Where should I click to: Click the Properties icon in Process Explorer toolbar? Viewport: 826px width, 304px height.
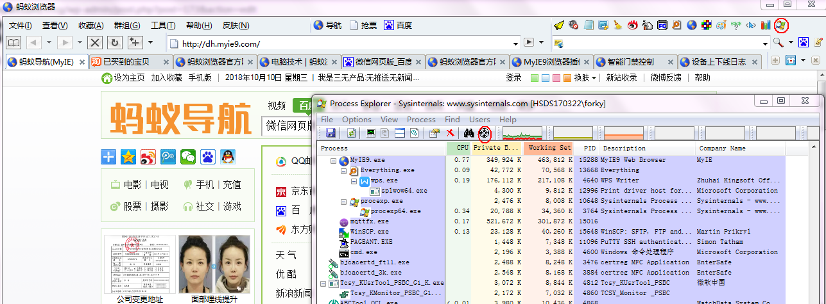coord(434,133)
